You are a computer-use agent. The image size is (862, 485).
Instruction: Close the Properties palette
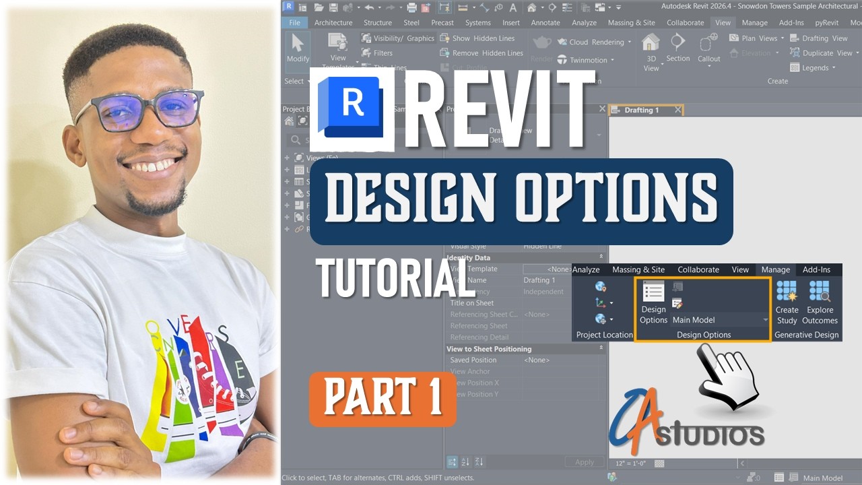click(x=602, y=109)
